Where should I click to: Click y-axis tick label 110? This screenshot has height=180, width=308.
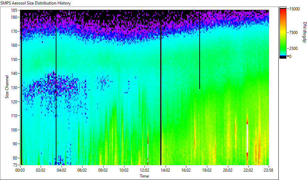[x=14, y=116]
